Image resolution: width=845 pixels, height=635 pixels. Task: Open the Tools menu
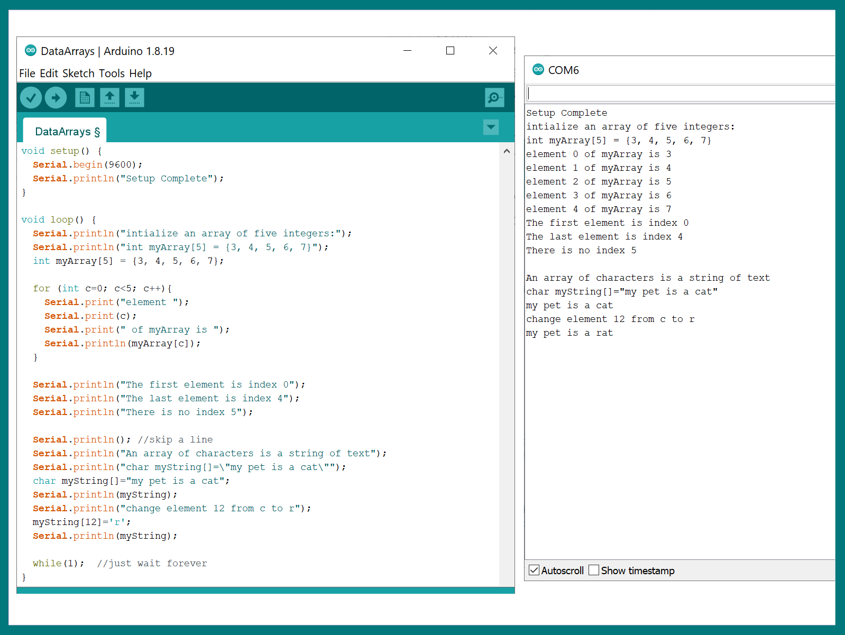point(112,73)
